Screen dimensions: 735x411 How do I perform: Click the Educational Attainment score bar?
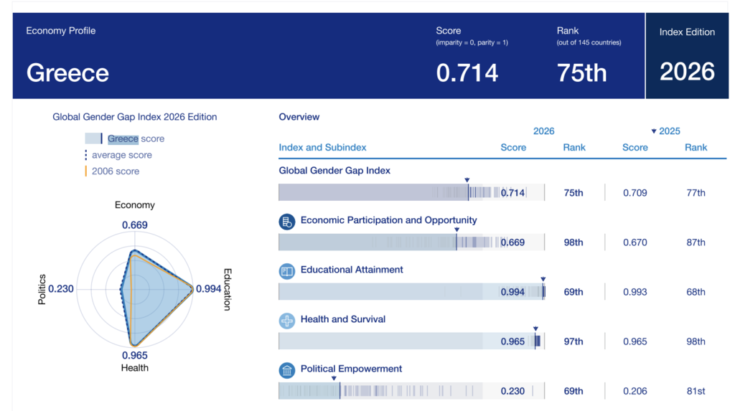pyautogui.click(x=411, y=291)
